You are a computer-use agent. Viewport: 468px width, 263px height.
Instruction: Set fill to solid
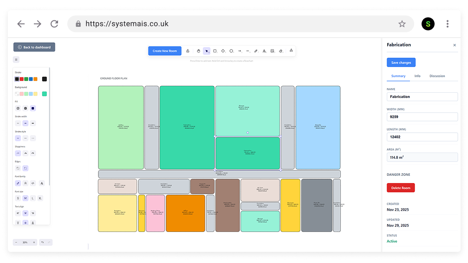click(33, 108)
